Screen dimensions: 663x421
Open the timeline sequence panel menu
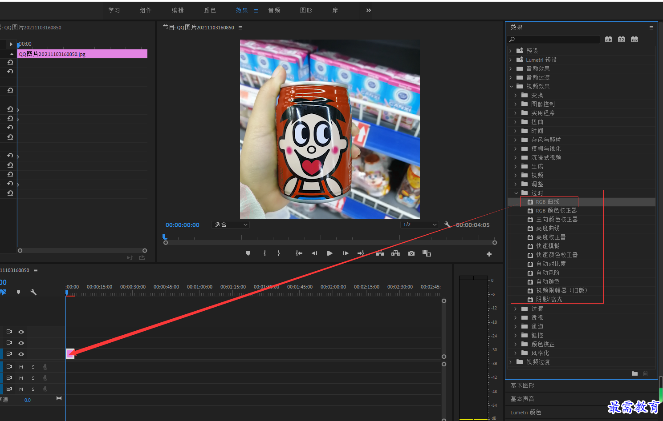click(36, 270)
